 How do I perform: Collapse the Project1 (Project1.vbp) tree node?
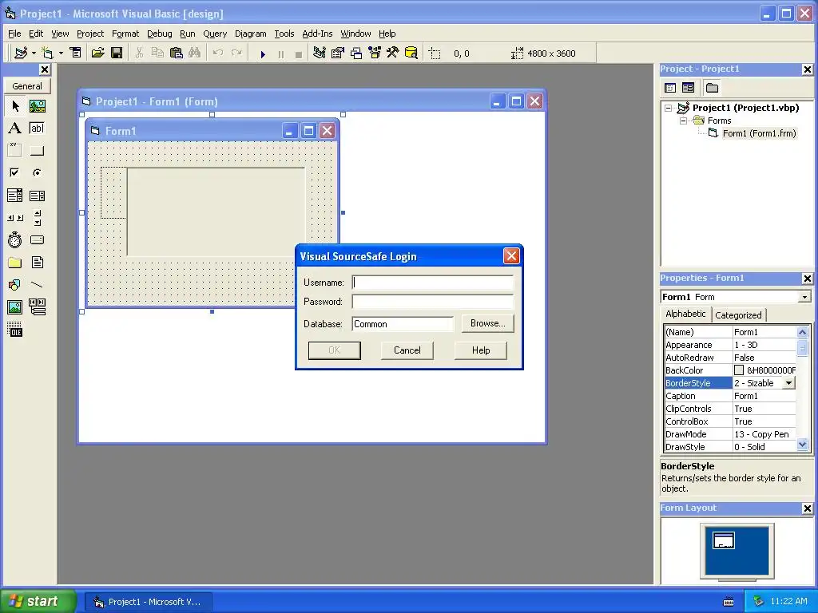[x=669, y=108]
